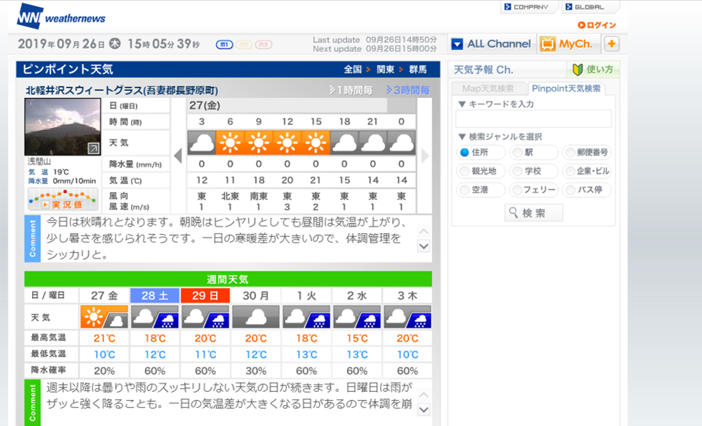
Task: Click sunny icon at 15 o'clock
Action: tap(316, 143)
